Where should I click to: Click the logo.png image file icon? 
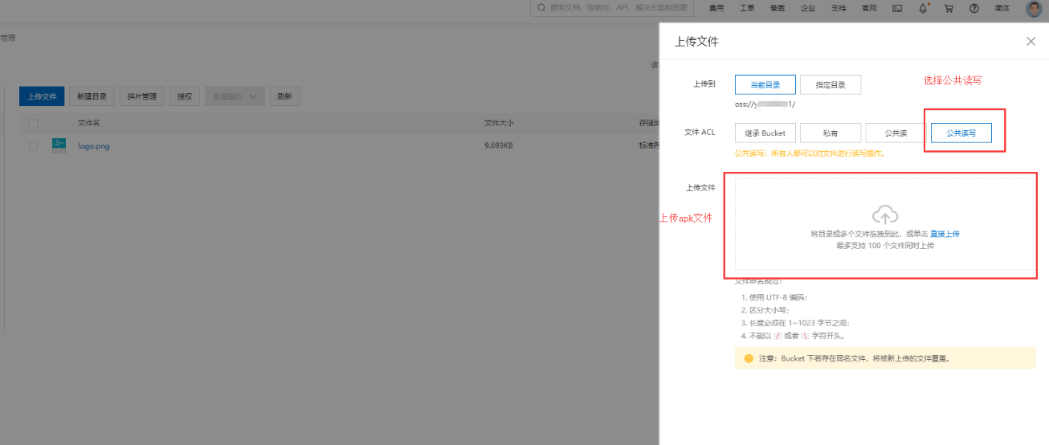[x=59, y=145]
